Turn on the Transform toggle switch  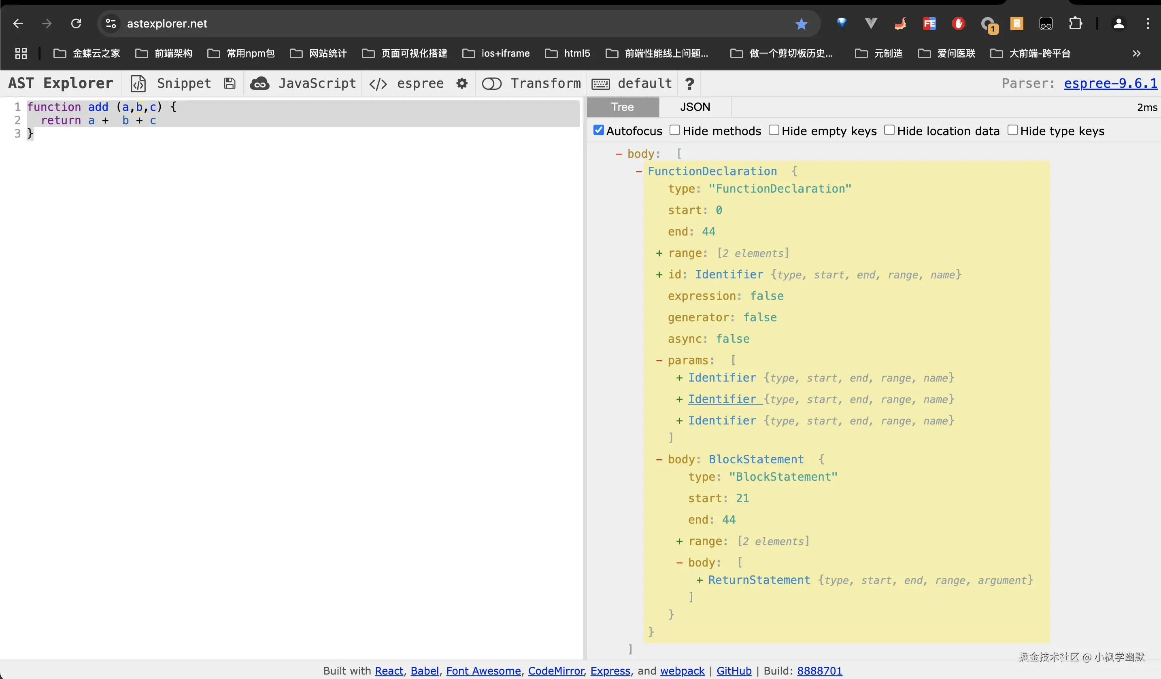tap(491, 84)
